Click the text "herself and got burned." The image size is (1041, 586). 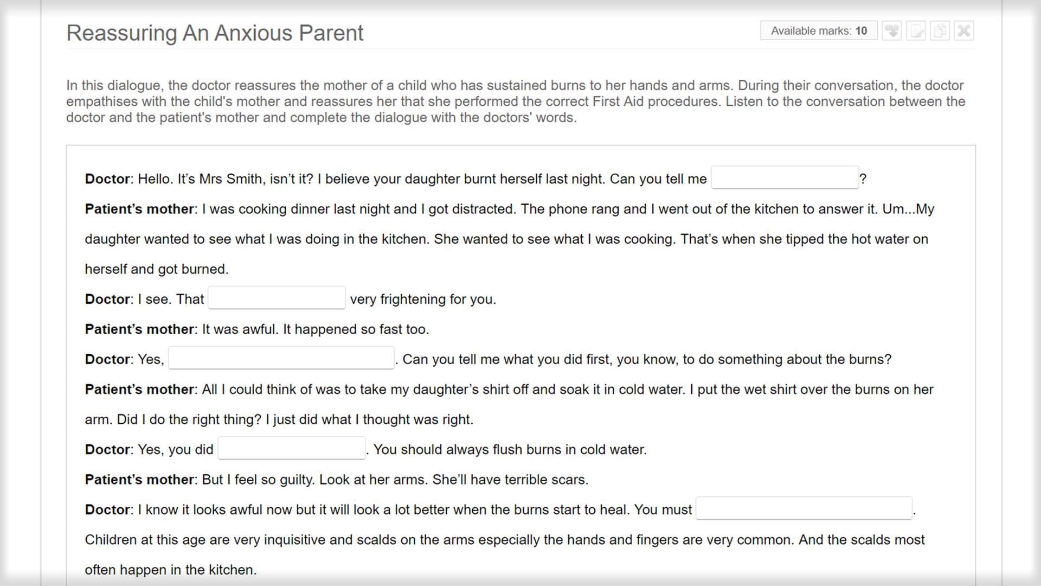coord(157,269)
